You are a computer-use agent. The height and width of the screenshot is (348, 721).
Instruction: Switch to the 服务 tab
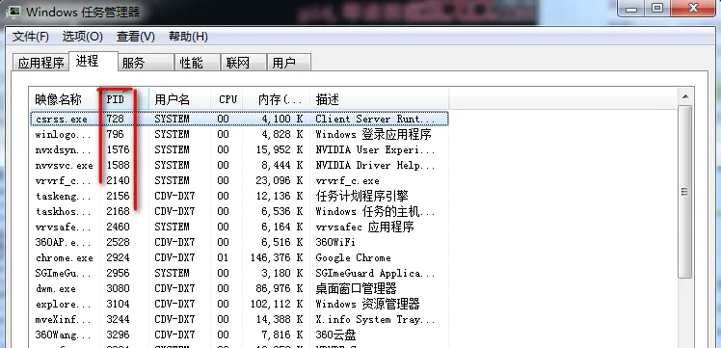[146, 63]
